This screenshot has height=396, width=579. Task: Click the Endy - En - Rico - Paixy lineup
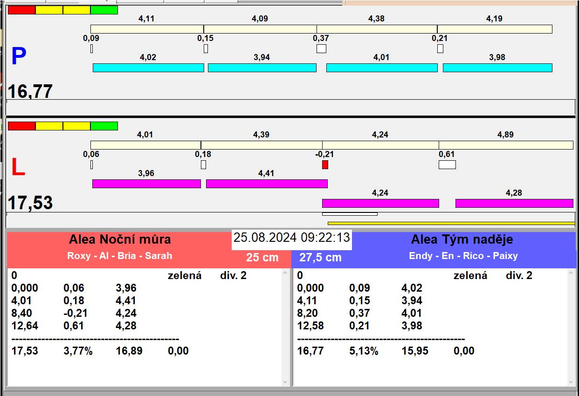pyautogui.click(x=463, y=256)
